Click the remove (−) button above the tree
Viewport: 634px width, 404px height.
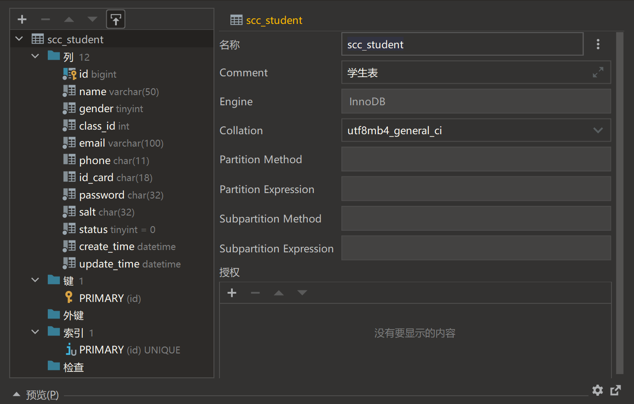[x=46, y=19]
